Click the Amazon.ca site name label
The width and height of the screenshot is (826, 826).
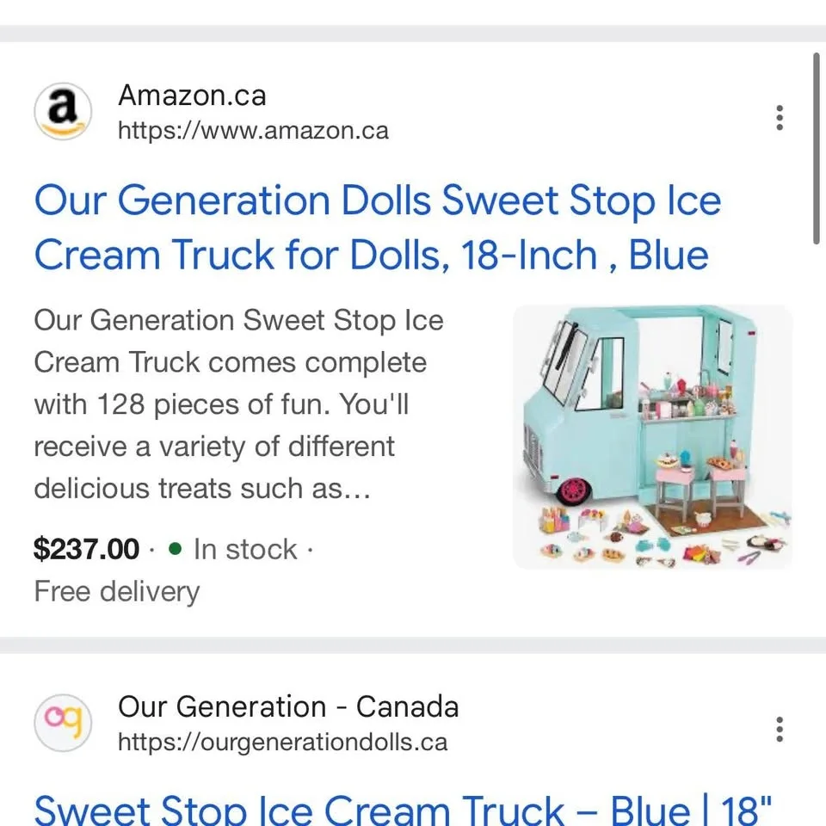coord(192,96)
